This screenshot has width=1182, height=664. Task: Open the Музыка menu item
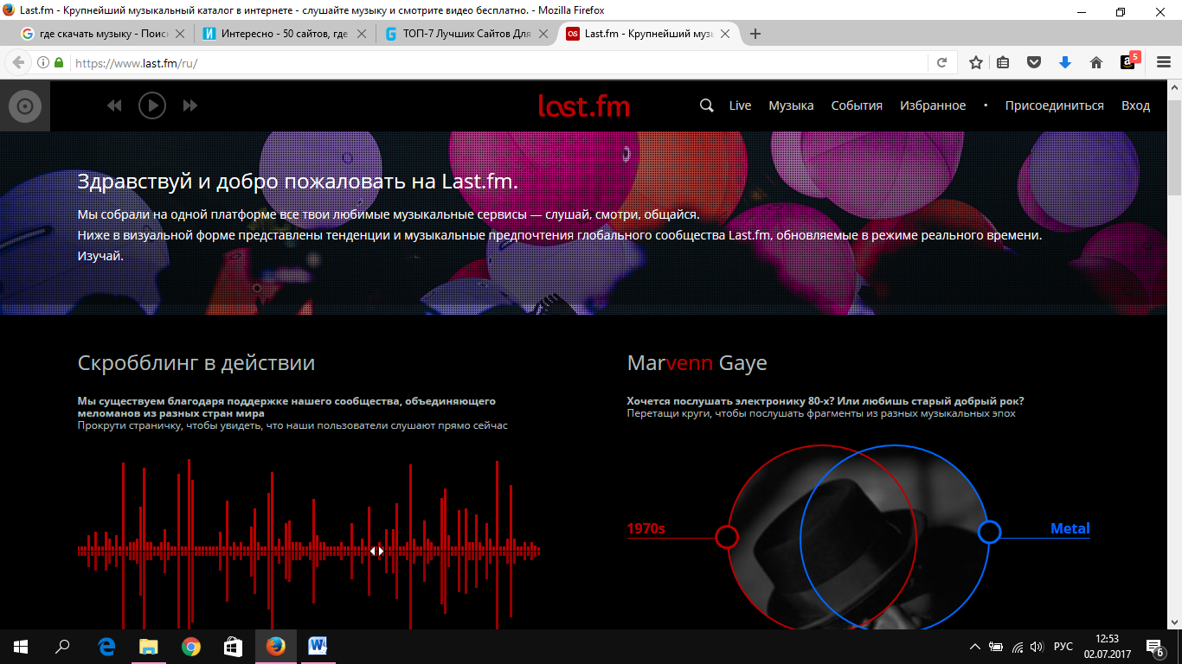point(791,105)
